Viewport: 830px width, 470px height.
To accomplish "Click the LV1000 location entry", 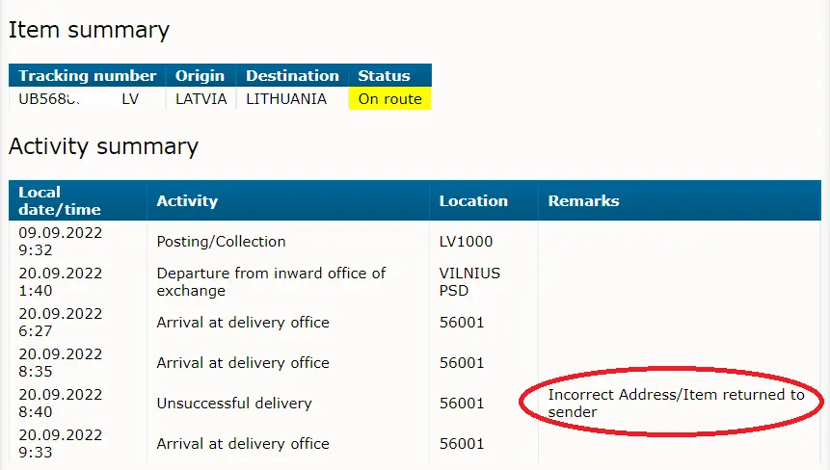I will 466,242.
